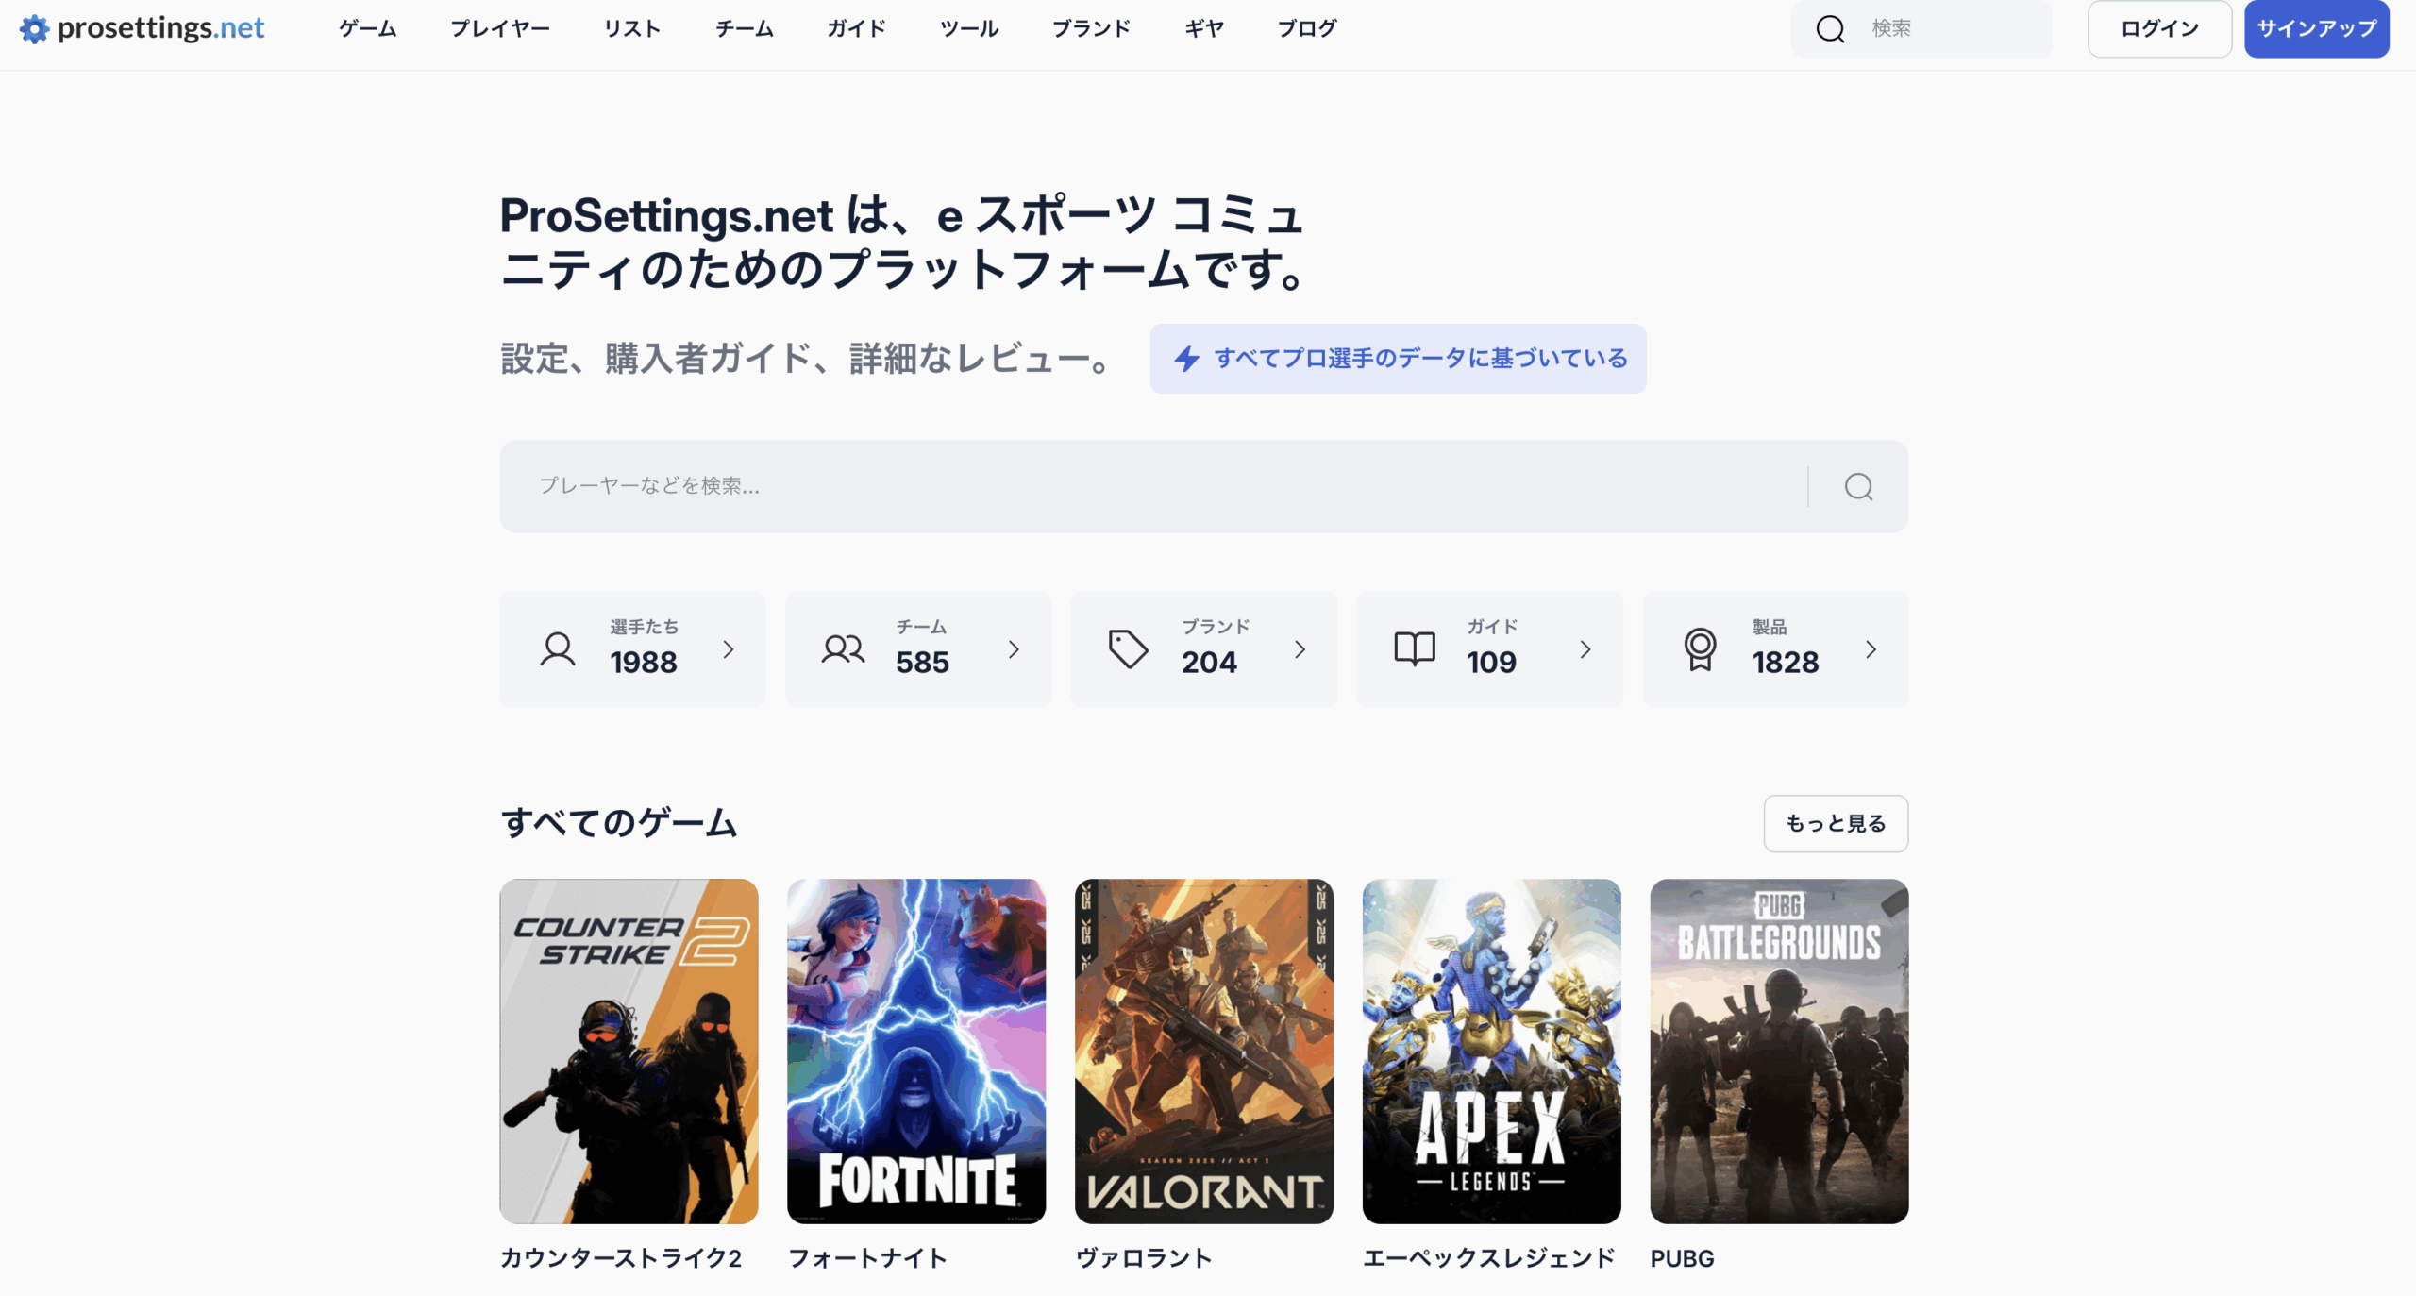Open the top-nav ブランド menu

[x=1091, y=28]
